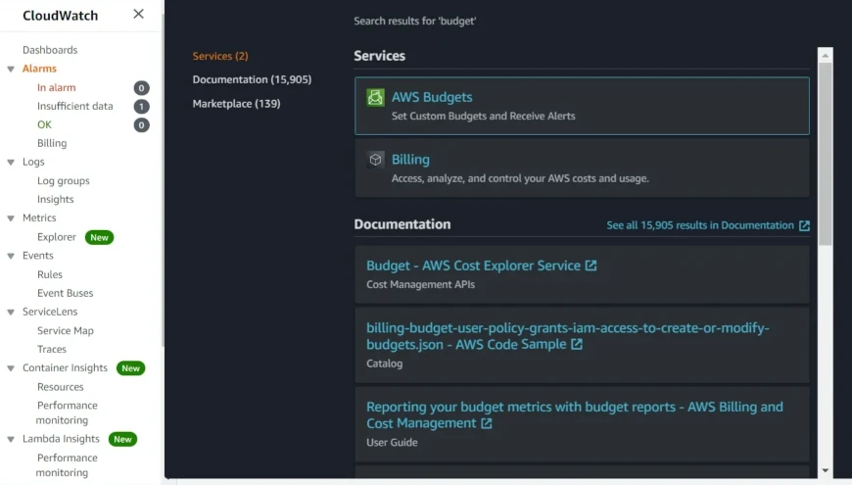Open Log groups under Logs

click(x=64, y=180)
